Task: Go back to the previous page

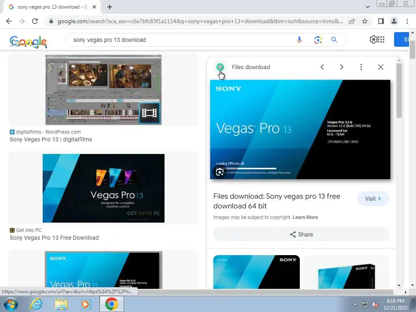Action: pyautogui.click(x=9, y=21)
